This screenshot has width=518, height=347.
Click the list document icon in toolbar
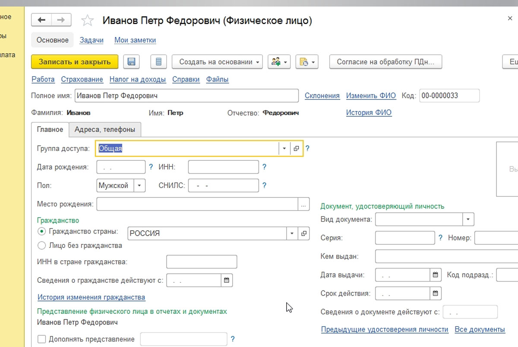tap(158, 62)
